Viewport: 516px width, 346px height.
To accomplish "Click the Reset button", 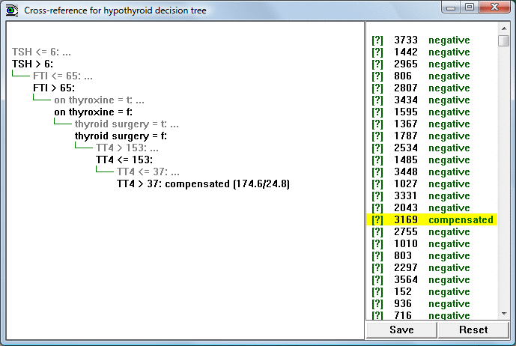I will (x=473, y=330).
